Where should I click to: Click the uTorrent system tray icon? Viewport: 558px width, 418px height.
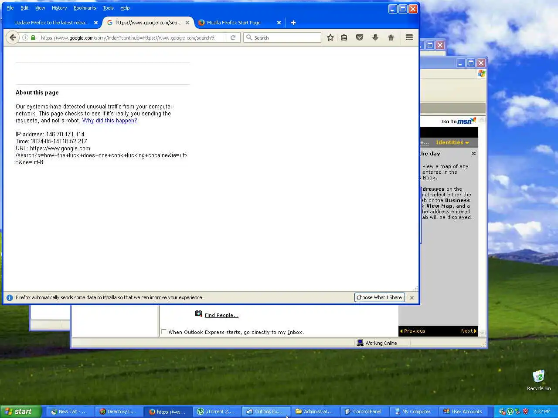510,411
